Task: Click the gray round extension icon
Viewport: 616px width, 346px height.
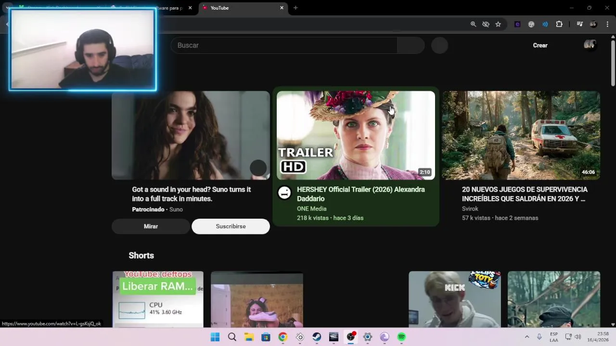Action: 531,24
